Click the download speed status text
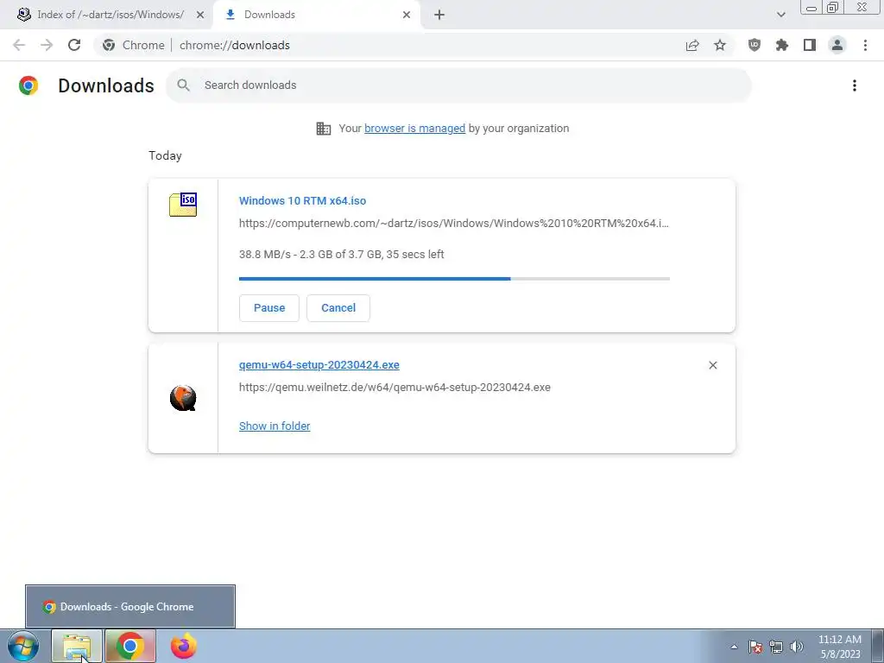 (342, 255)
